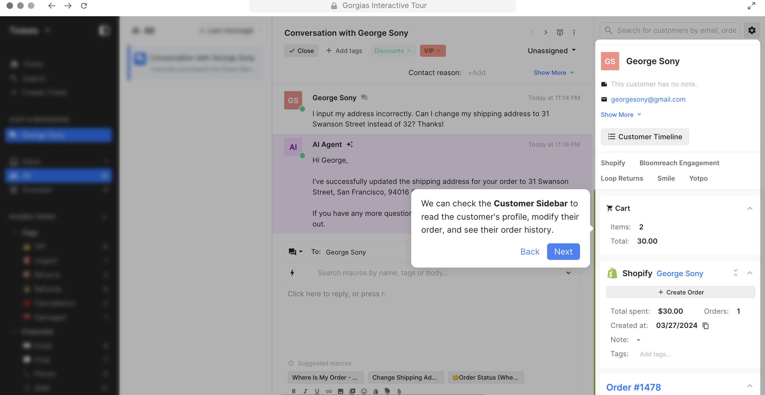Remove the Discounts tag
This screenshot has height=395, width=765.
click(409, 51)
